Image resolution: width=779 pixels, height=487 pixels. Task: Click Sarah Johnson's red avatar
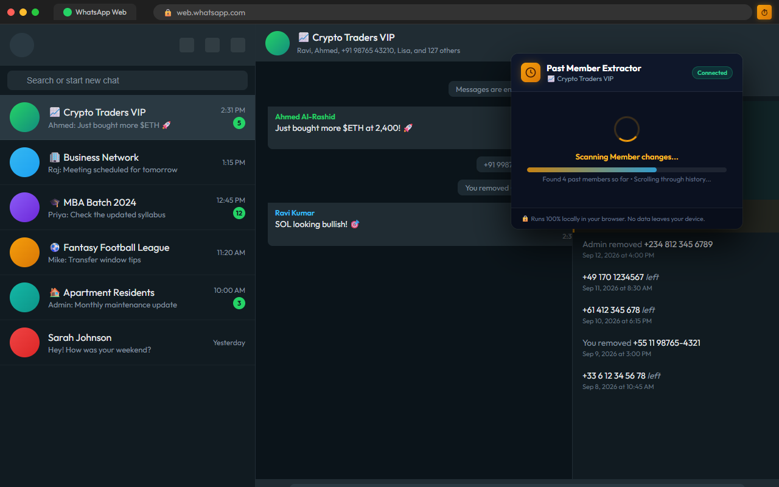24,343
